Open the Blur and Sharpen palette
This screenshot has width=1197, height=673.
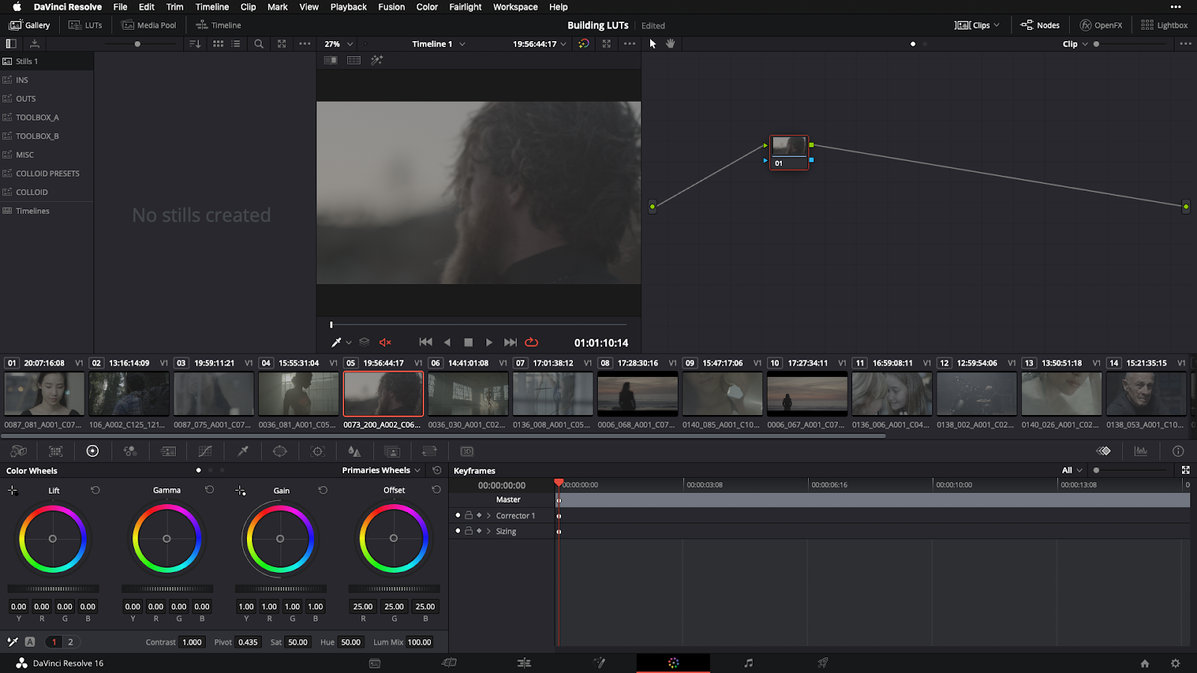[355, 451]
